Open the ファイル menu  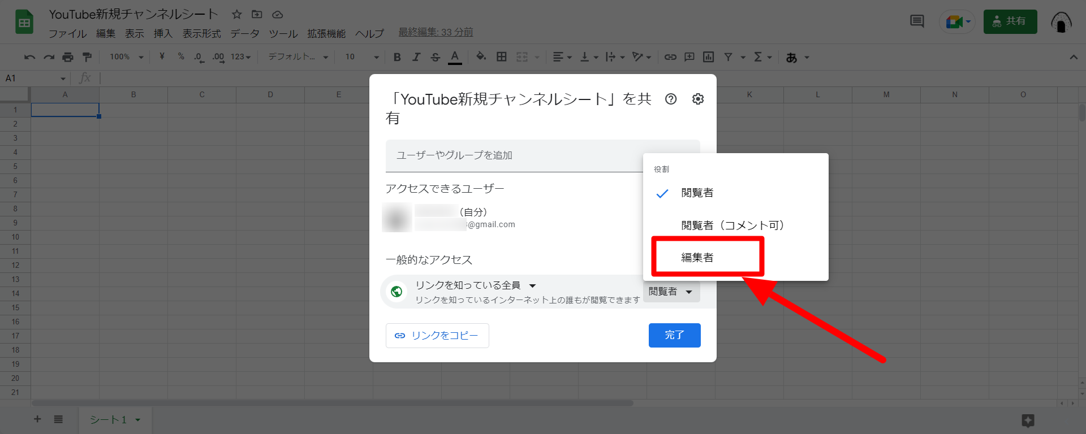(x=68, y=33)
